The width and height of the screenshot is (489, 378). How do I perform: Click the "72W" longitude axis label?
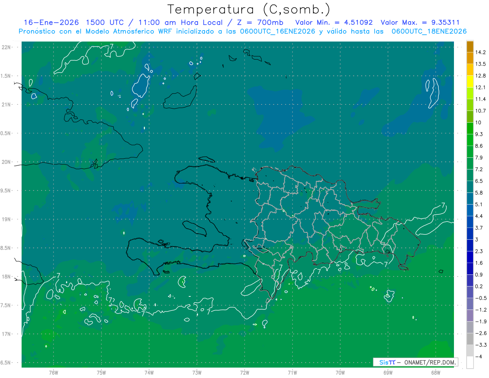point(244,373)
